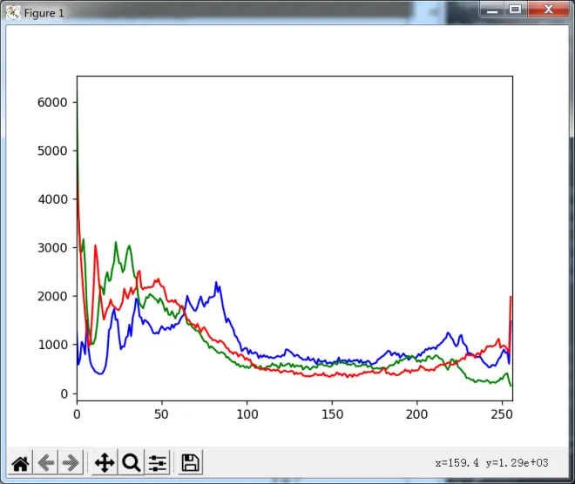Click the 150 x-axis tick label
This screenshot has width=575, height=484.
pos(332,414)
